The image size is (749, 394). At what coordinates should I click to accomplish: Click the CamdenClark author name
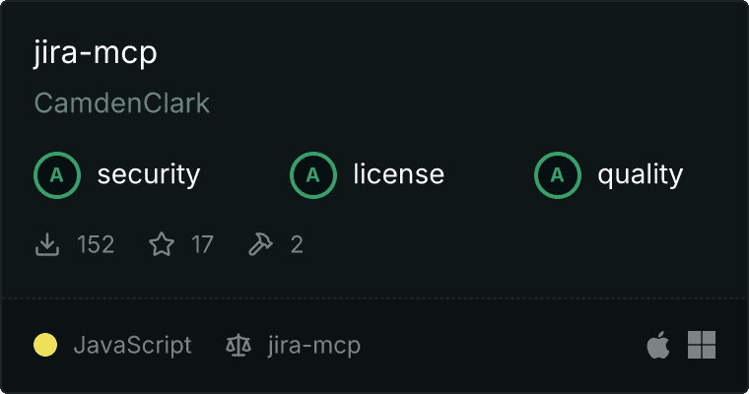pos(122,103)
